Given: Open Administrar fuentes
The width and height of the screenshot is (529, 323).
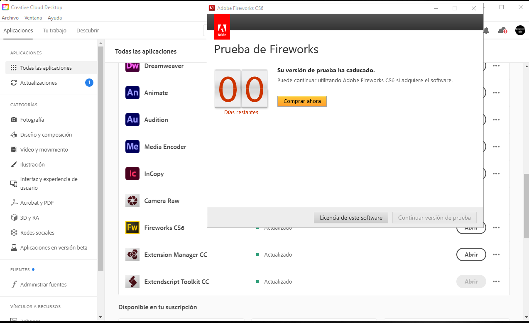Looking at the screenshot, I should (x=38, y=284).
